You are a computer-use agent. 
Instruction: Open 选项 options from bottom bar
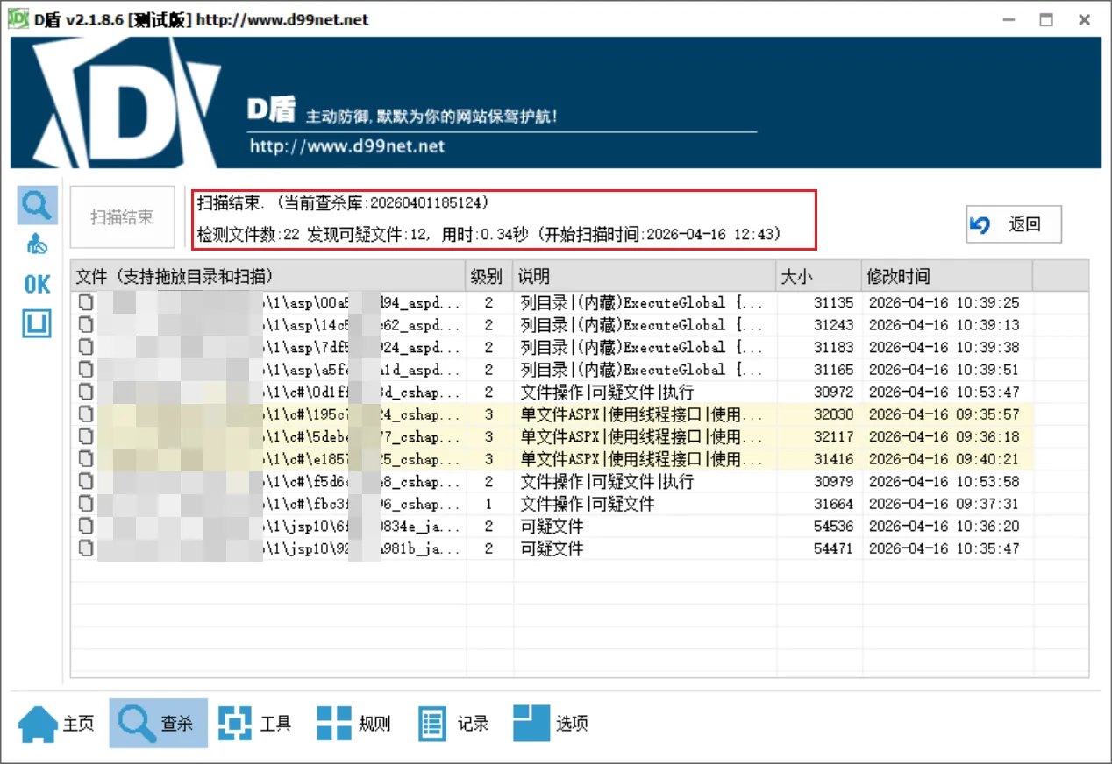coord(551,723)
